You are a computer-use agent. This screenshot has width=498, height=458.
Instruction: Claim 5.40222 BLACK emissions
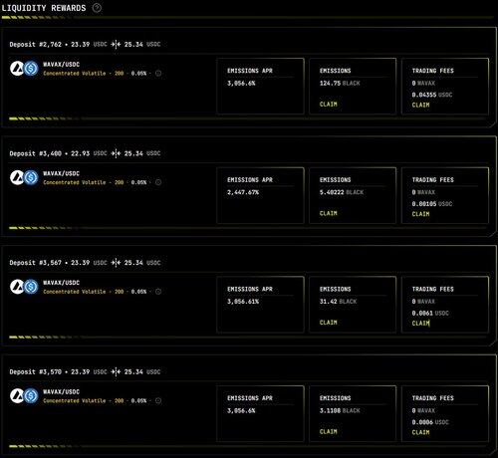(329, 213)
